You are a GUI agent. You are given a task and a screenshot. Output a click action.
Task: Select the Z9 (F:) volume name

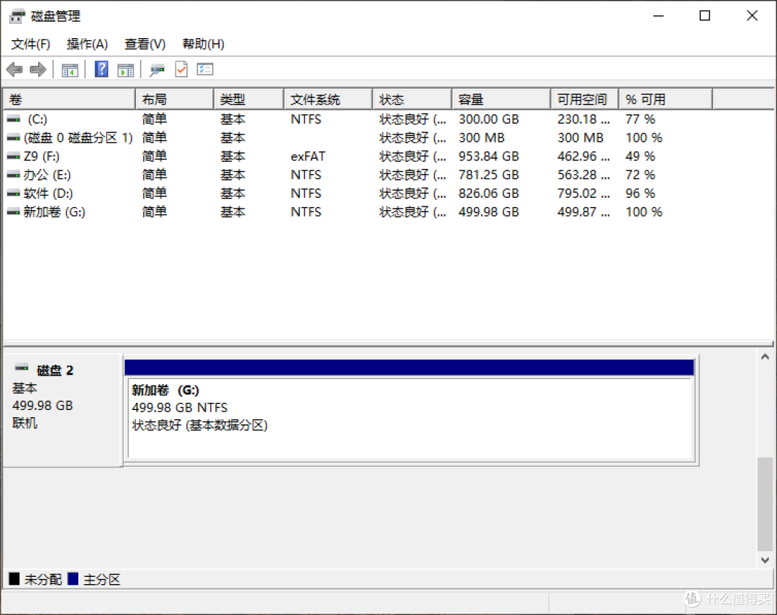pos(42,157)
